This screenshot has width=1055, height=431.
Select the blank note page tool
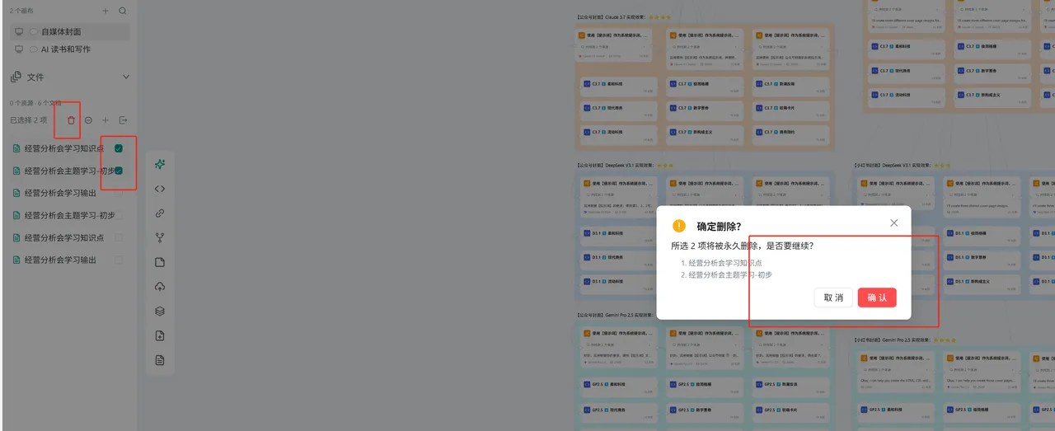(160, 262)
